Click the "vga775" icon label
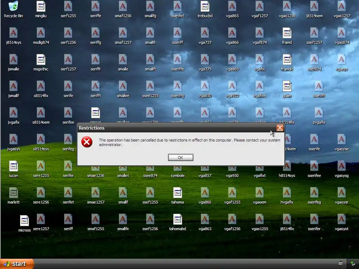The image size is (359, 269). [x=205, y=69]
